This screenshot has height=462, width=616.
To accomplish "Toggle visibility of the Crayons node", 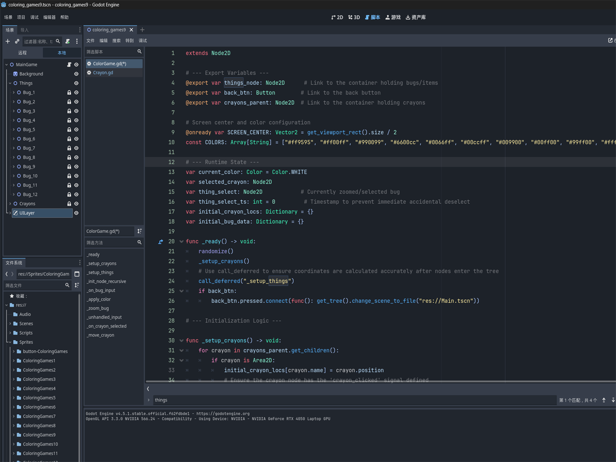I will tap(76, 204).
